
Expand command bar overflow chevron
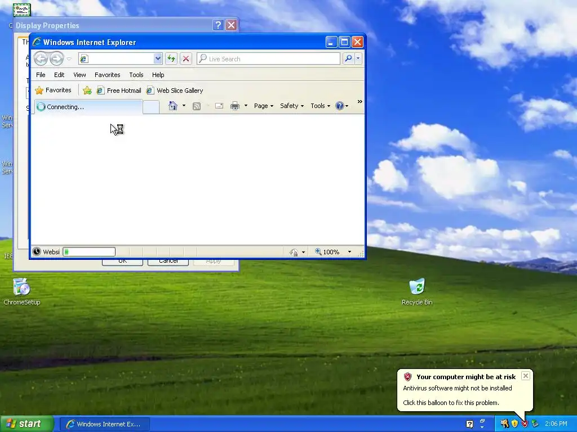[360, 101]
